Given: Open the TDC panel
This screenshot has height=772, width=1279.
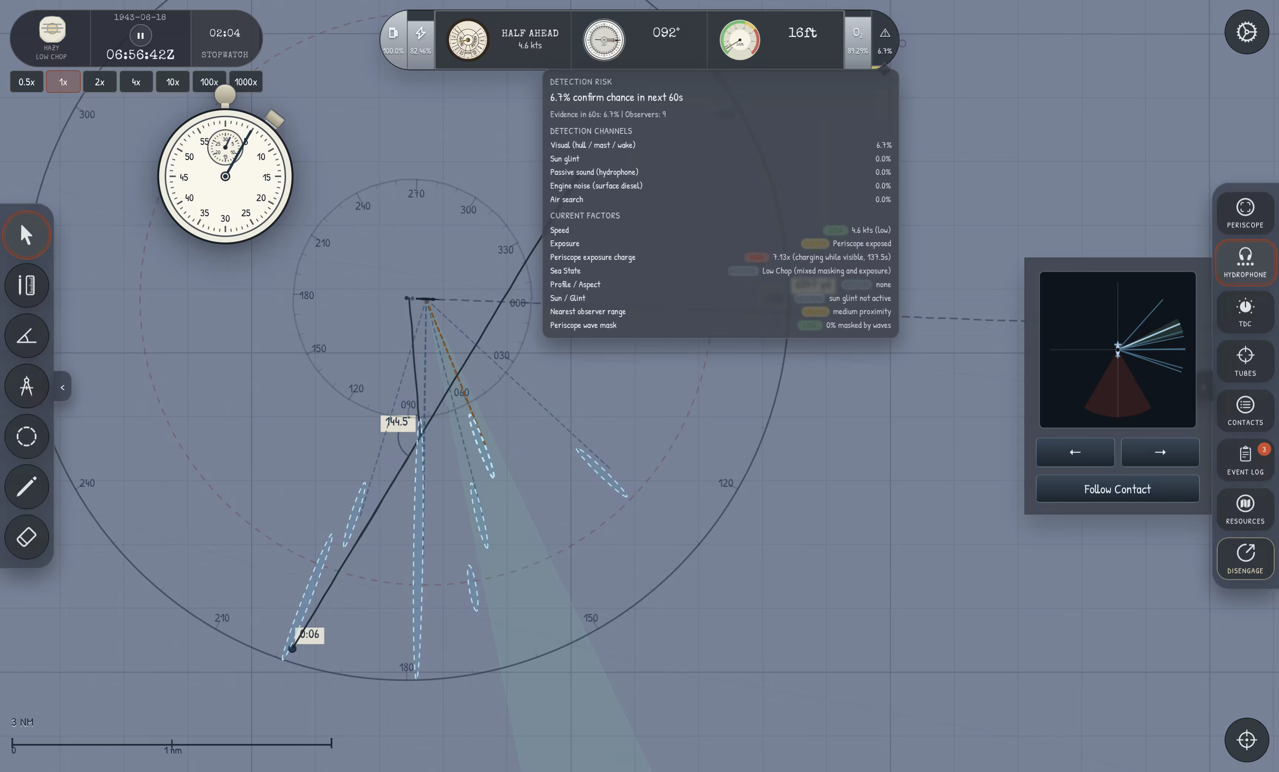Looking at the screenshot, I should click(1245, 312).
